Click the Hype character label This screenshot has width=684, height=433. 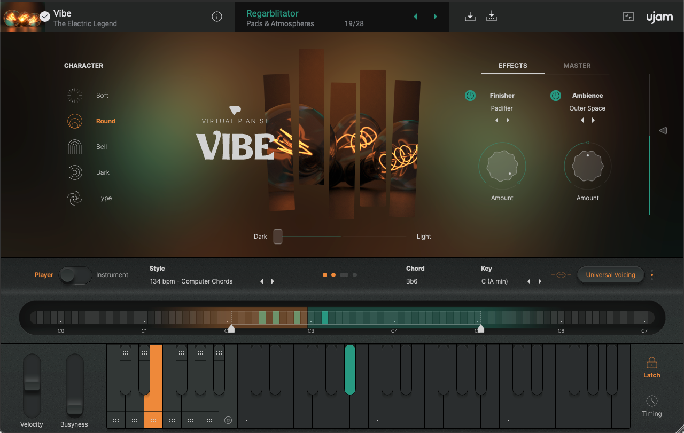[x=104, y=198]
